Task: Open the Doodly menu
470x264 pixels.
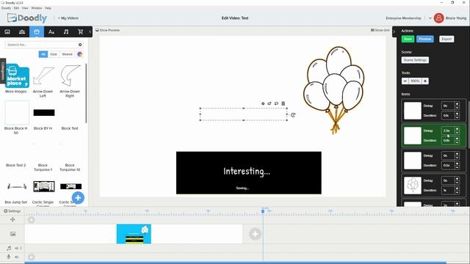Action: [x=6, y=8]
